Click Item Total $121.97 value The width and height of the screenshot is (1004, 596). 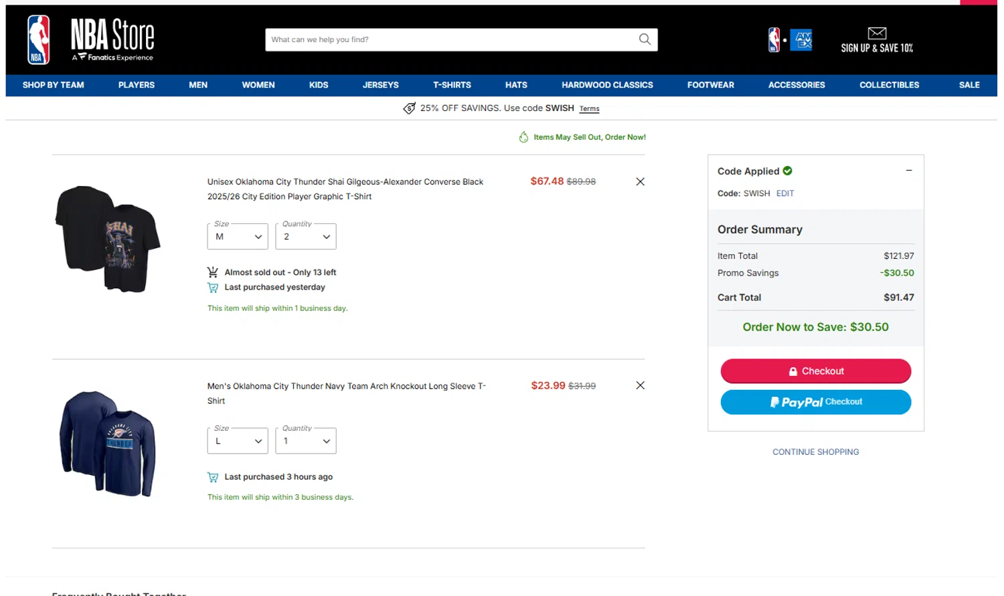tap(899, 256)
